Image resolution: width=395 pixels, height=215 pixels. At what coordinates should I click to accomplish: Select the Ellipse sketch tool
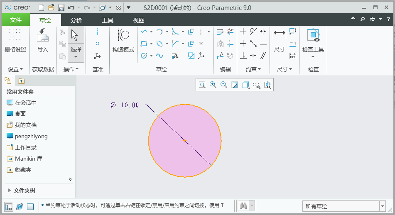click(159, 44)
